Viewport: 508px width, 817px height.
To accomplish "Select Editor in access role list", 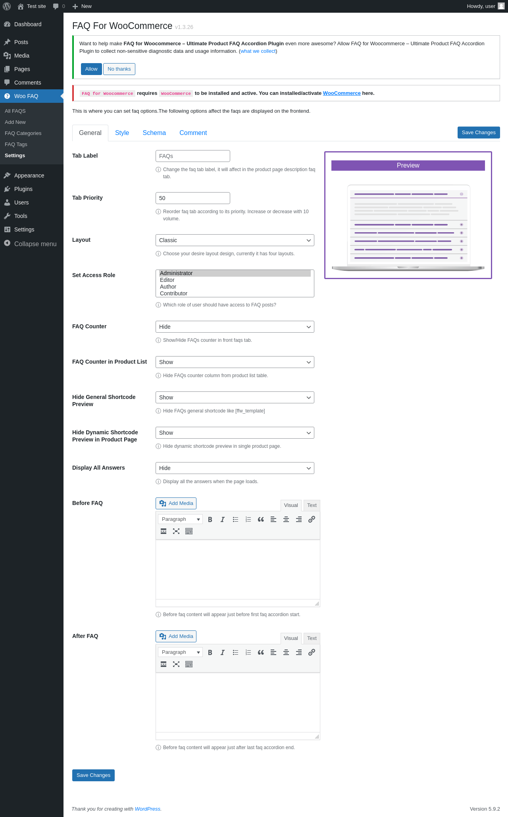I will point(235,280).
